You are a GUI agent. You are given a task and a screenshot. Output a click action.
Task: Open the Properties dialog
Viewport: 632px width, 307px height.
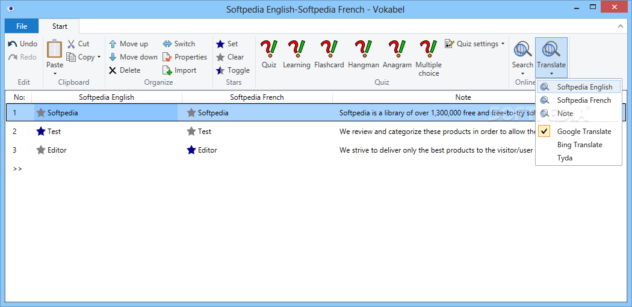click(185, 57)
